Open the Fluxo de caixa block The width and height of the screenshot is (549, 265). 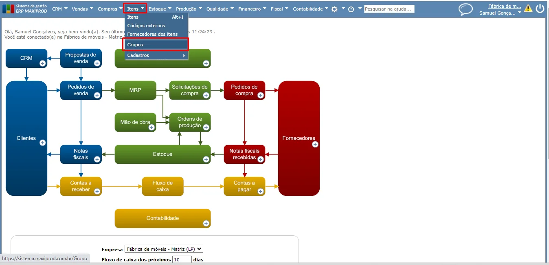click(163, 186)
